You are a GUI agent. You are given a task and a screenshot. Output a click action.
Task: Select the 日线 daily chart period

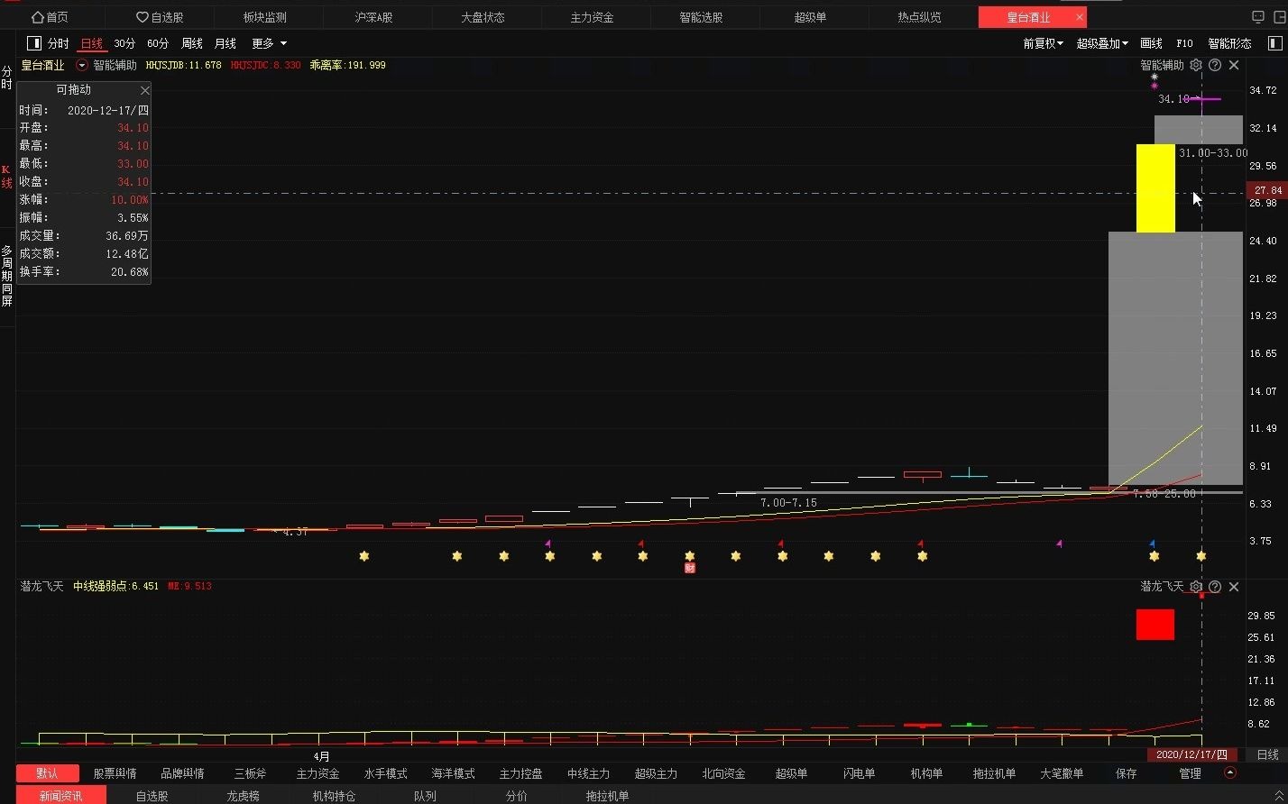[91, 43]
